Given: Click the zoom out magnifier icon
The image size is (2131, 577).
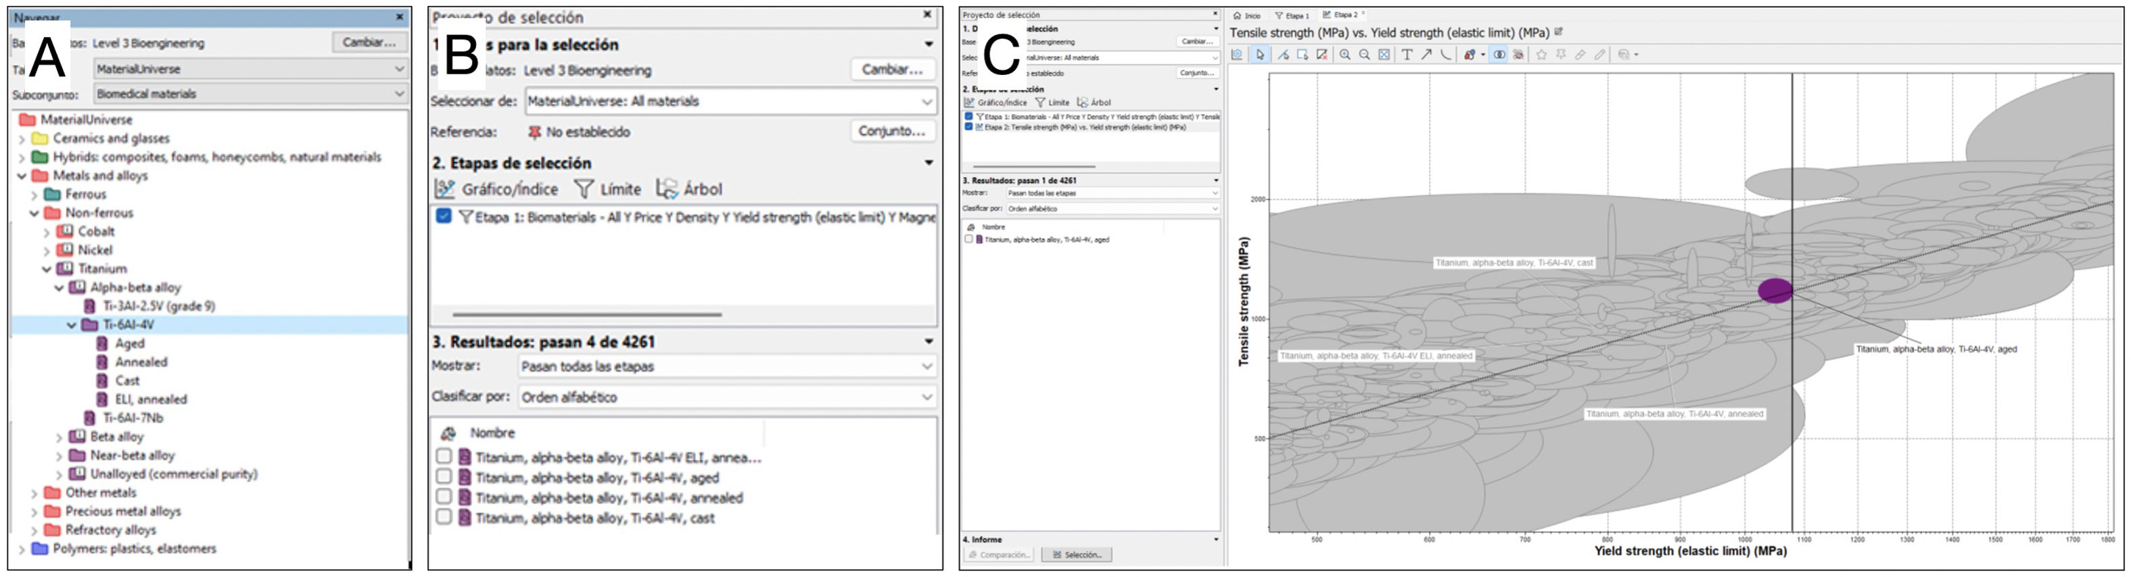Looking at the screenshot, I should [x=1365, y=55].
